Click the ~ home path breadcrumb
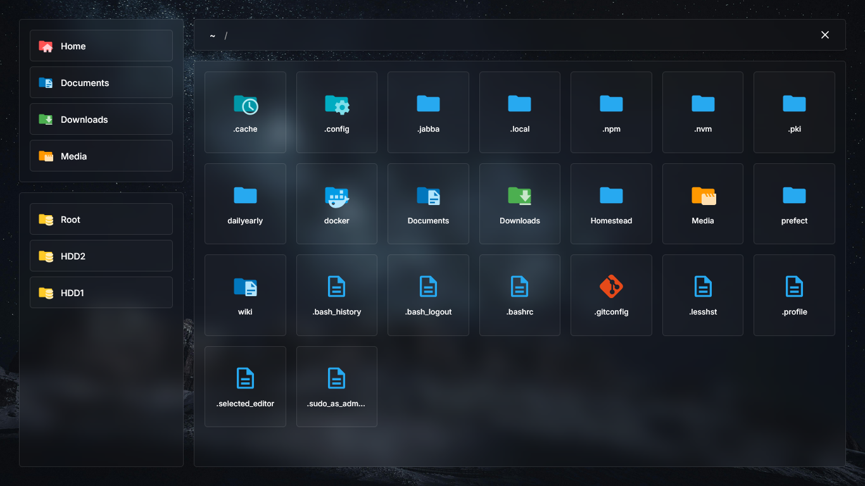The image size is (865, 486). (213, 35)
